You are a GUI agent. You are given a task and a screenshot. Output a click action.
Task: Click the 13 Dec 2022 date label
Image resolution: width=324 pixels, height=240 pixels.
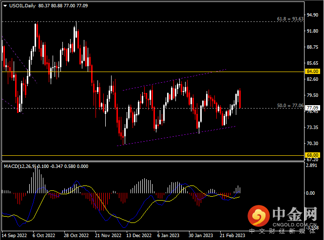pyautogui.click(x=139, y=236)
